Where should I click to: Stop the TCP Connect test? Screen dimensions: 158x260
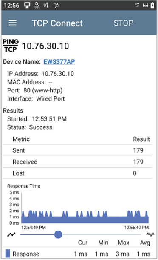(124, 23)
